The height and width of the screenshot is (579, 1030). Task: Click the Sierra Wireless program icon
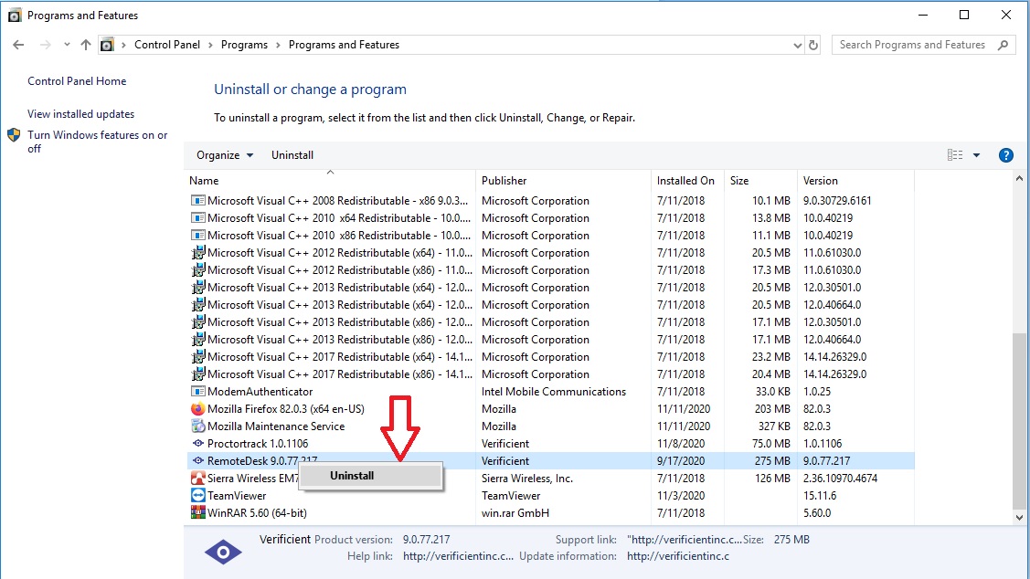click(197, 478)
